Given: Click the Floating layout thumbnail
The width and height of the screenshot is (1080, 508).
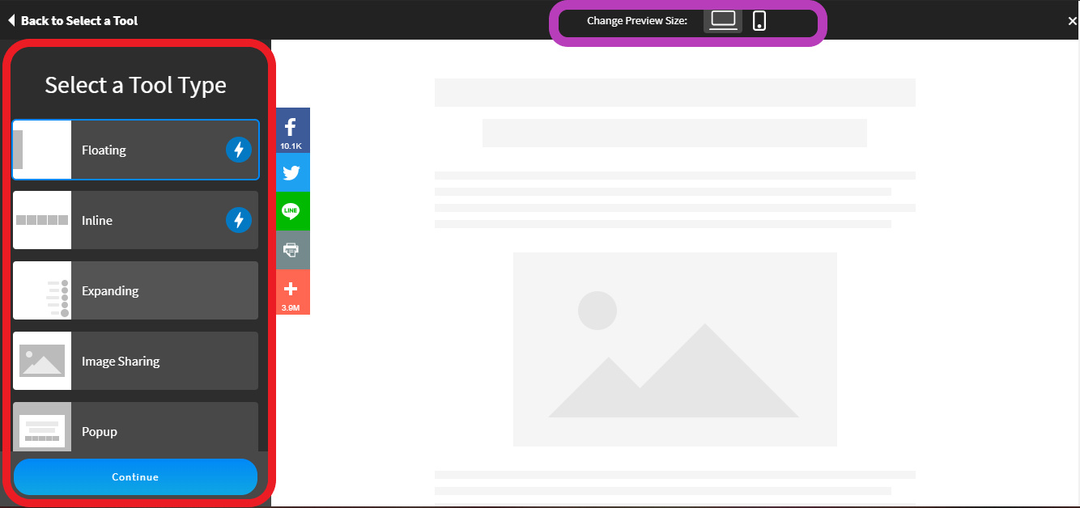Looking at the screenshot, I should [x=42, y=150].
